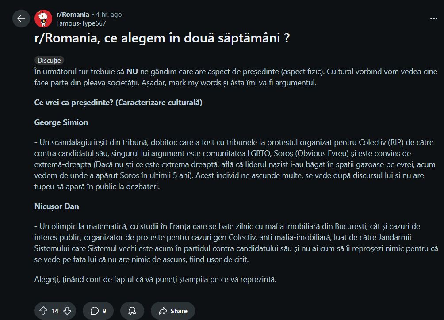444x320 pixels.
Task: Downvote the post
Action: [67, 311]
